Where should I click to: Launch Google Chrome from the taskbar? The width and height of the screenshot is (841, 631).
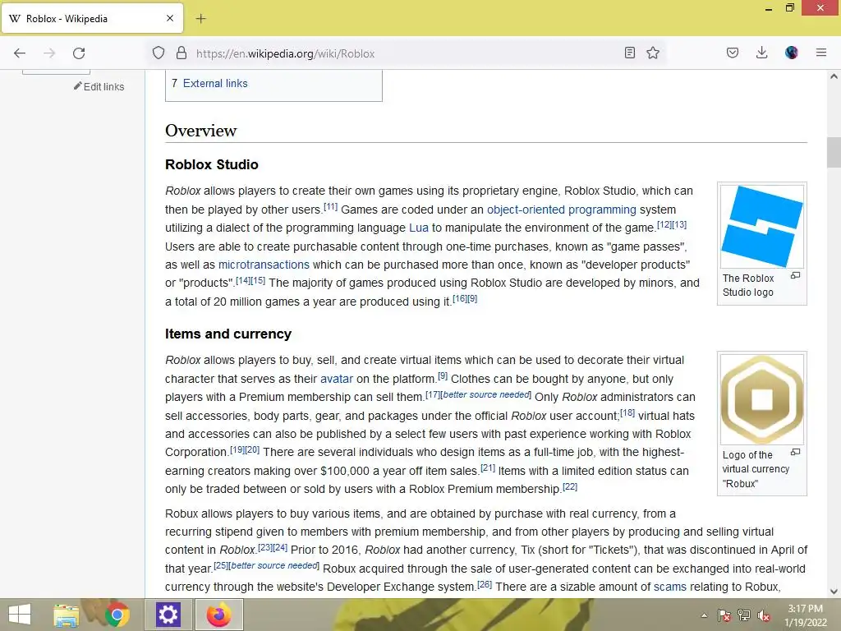point(117,615)
